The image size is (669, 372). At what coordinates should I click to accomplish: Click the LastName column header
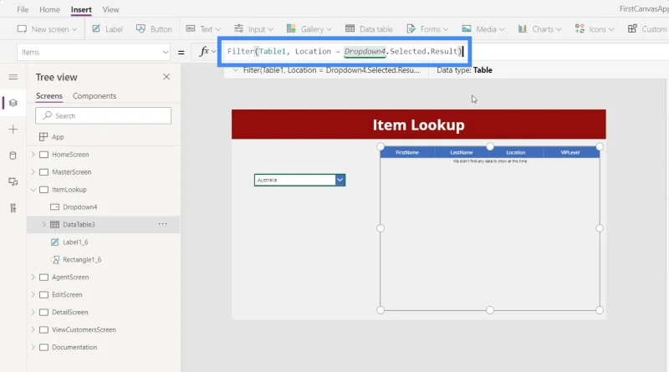click(462, 152)
